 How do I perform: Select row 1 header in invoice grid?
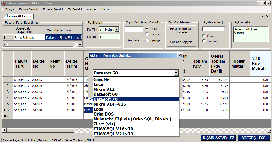8,79
